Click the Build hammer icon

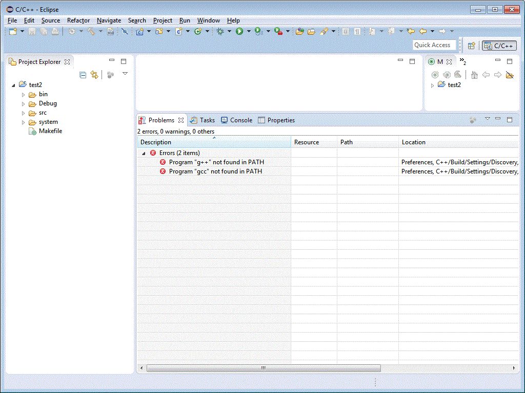[x=91, y=32]
